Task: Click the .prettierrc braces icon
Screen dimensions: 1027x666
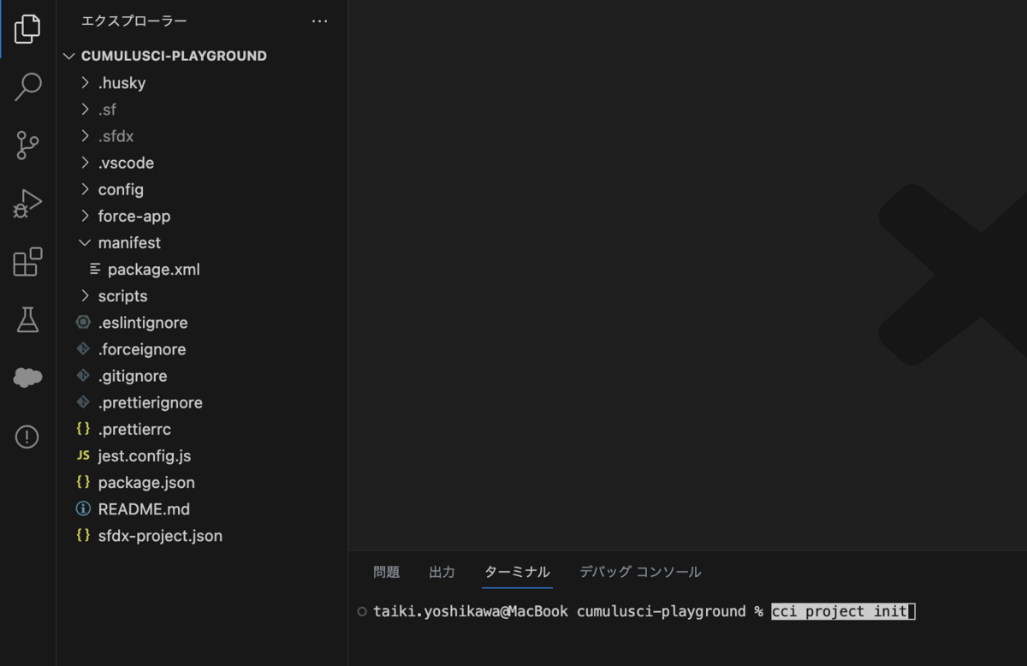Action: pos(83,429)
